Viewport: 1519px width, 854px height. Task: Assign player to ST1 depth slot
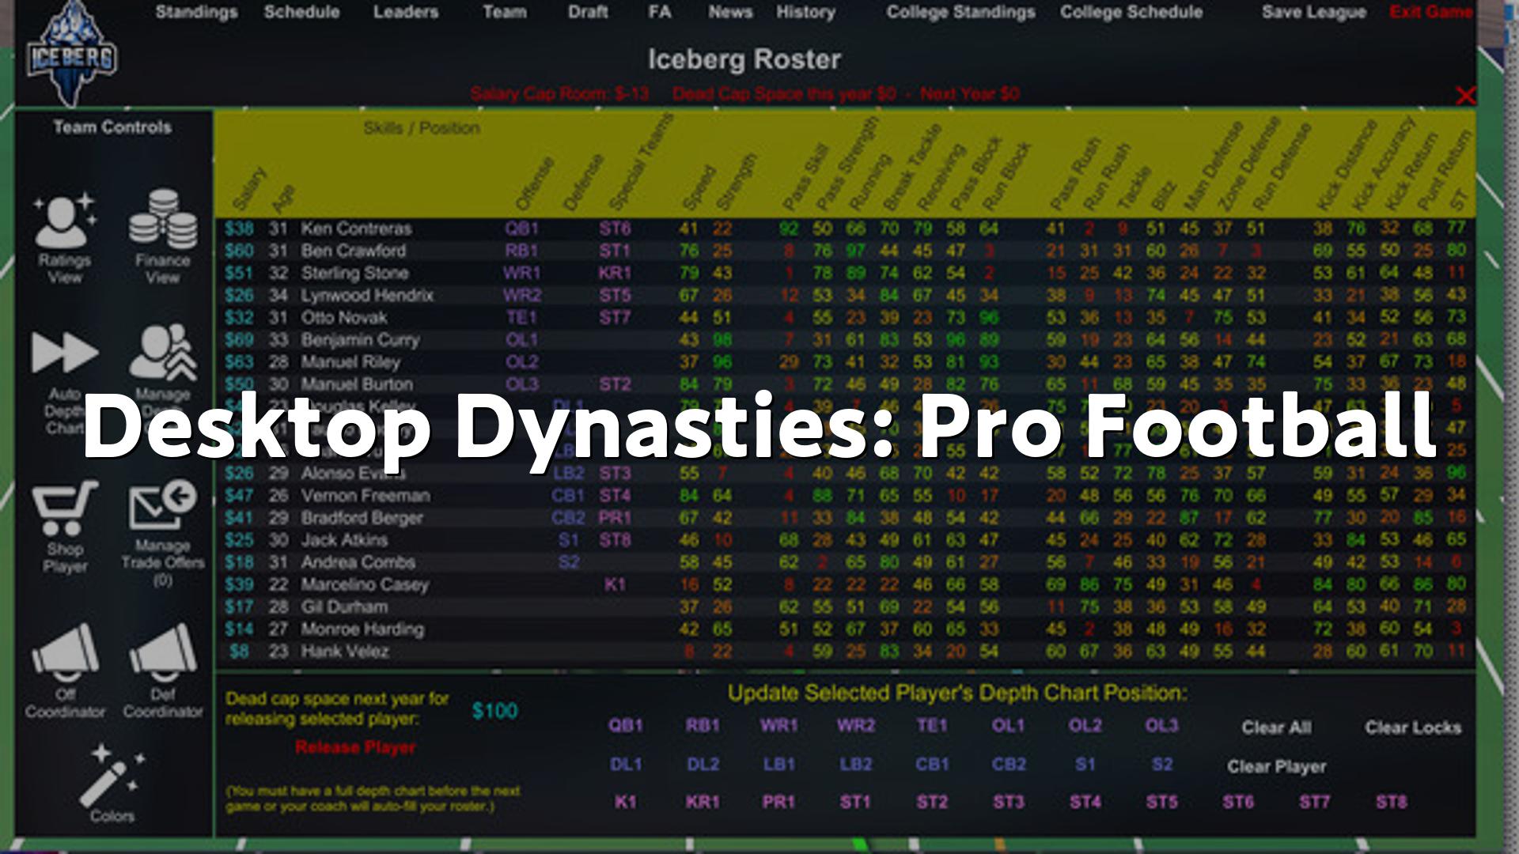(855, 802)
